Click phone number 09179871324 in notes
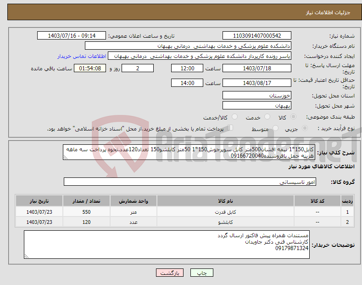 tap(292, 248)
